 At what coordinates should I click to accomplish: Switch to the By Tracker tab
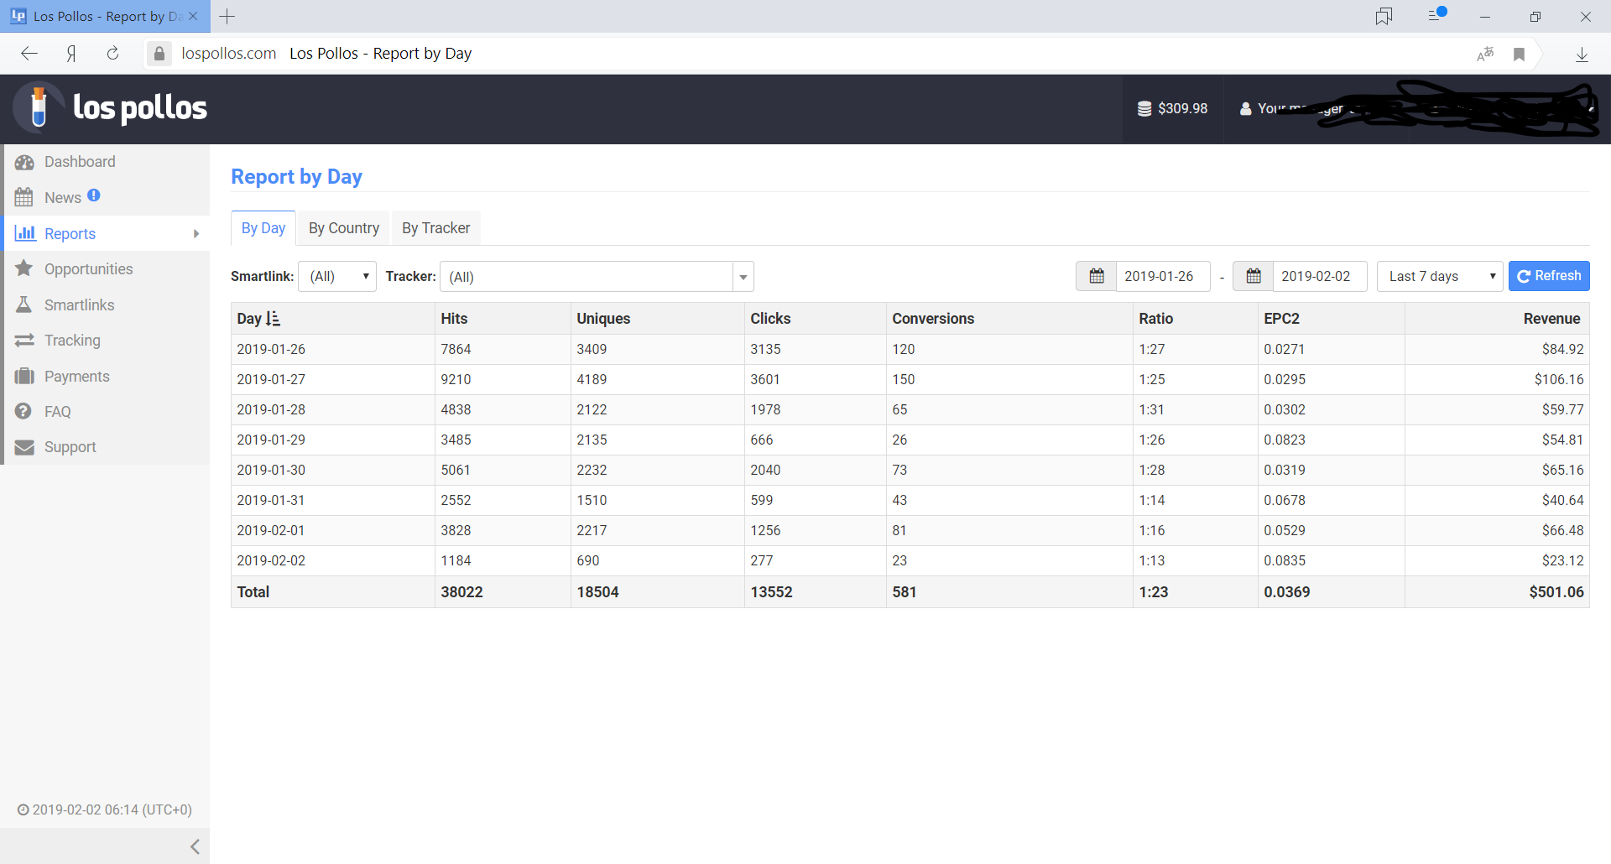tap(435, 228)
